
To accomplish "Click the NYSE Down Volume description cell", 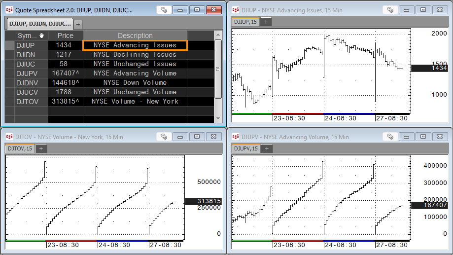I will coord(135,83).
